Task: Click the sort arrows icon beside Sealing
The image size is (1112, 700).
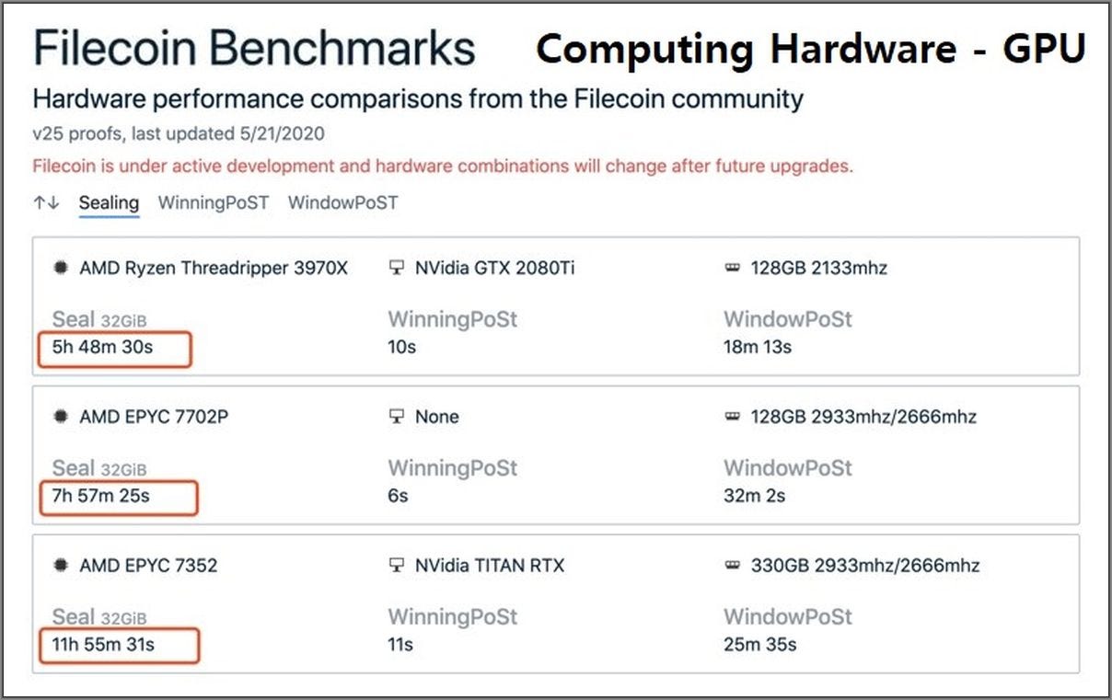Action: click(46, 202)
